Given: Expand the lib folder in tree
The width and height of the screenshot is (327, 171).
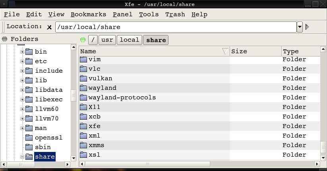Looking at the screenshot, I should click(23, 80).
